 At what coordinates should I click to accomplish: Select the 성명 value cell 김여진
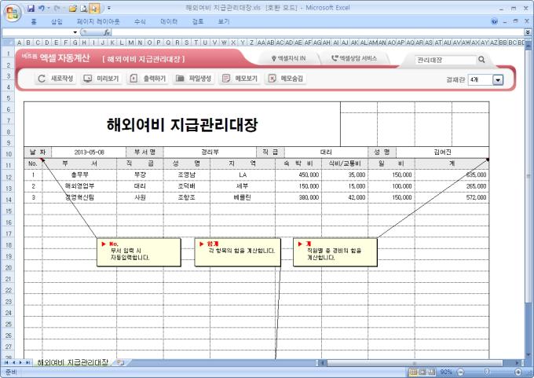click(x=442, y=152)
